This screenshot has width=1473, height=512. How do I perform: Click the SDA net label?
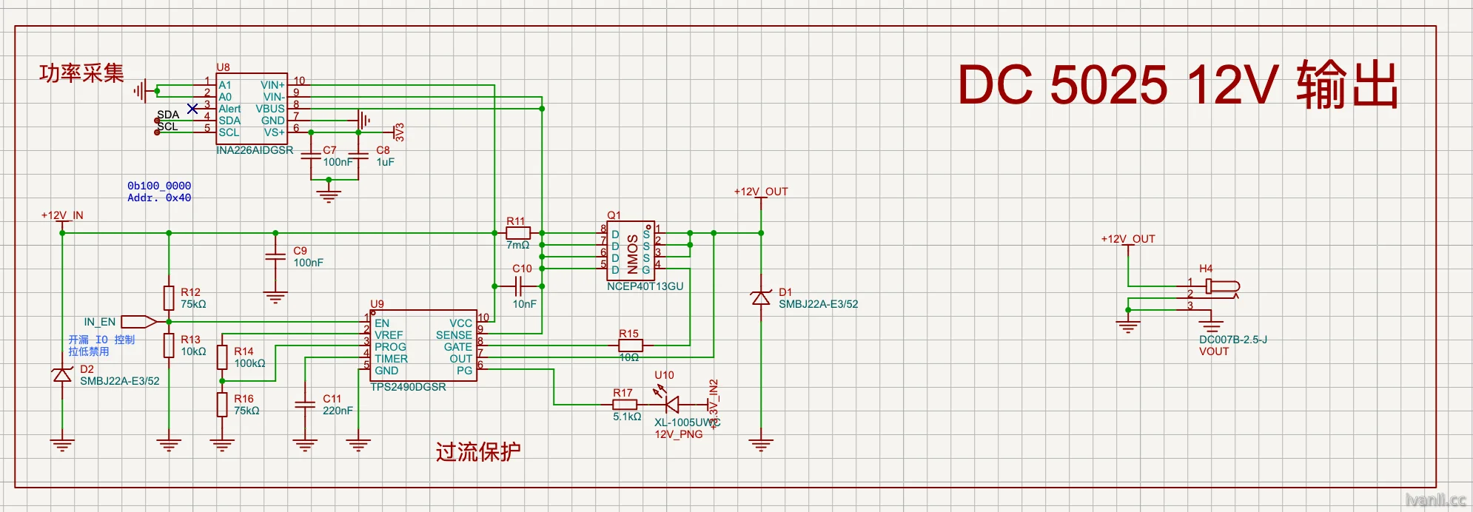point(168,115)
